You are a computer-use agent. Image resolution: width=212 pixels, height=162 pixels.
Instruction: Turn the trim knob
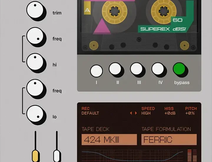(x=35, y=10)
